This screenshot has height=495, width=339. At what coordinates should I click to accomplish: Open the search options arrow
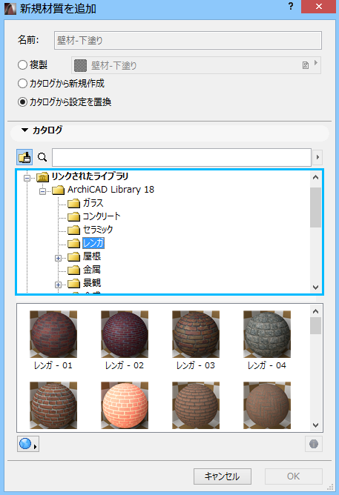coord(317,157)
